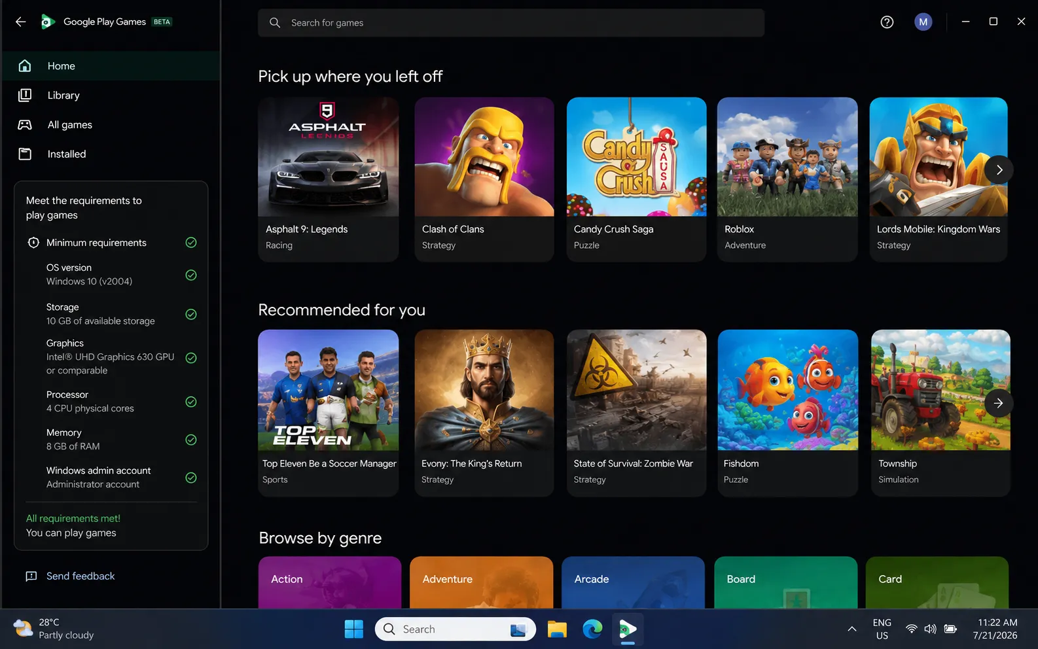The height and width of the screenshot is (649, 1038).
Task: Open the State of Survival: Zombie War card
Action: pos(636,413)
